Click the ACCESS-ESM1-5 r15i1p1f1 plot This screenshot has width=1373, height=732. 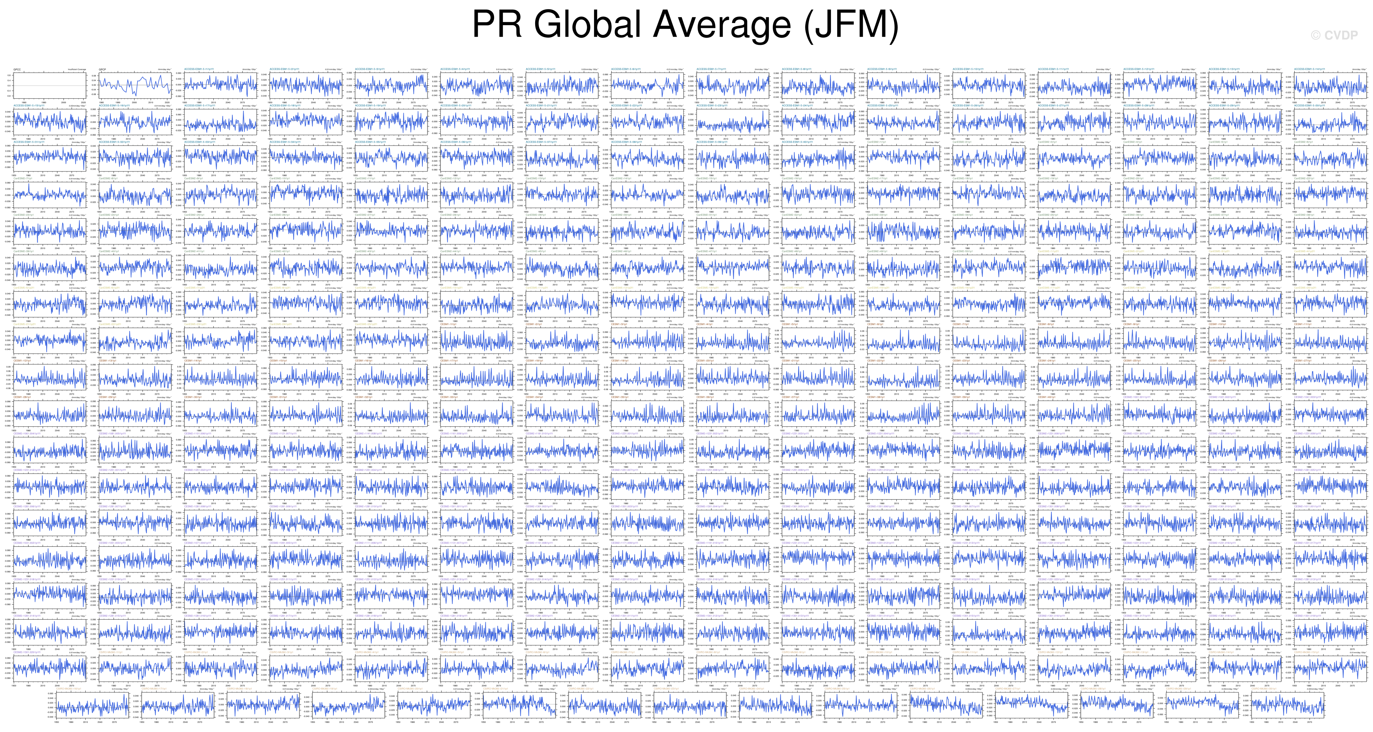49,121
